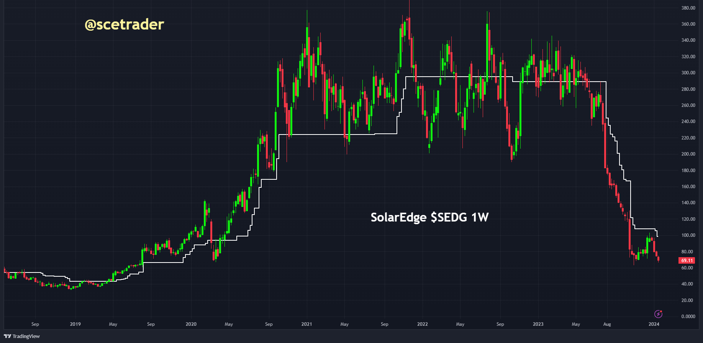Click the Sep label just before 2021
The image size is (703, 343).
pos(269,324)
